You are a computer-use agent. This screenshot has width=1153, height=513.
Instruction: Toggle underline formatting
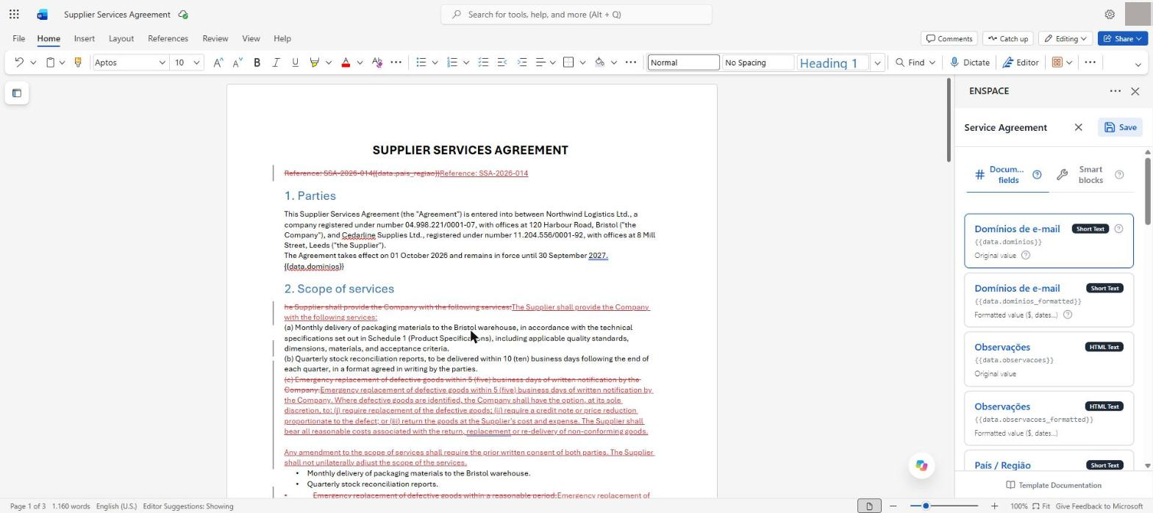point(295,62)
